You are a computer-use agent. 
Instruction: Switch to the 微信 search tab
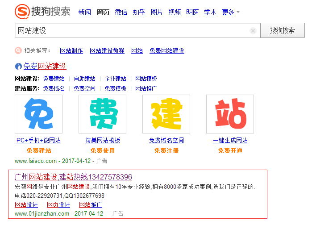click(121, 12)
